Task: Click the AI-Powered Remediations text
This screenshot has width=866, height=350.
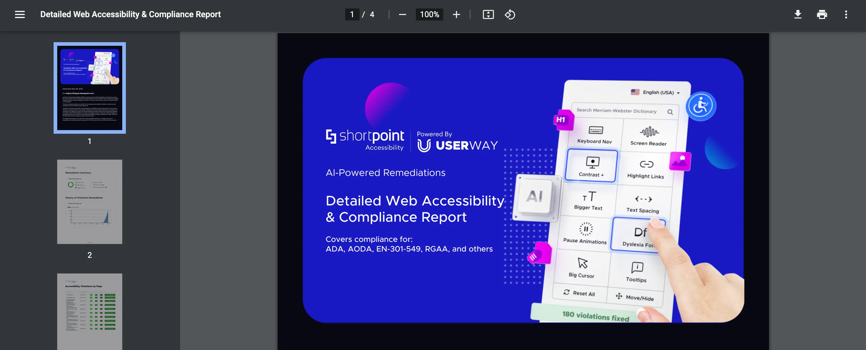Action: tap(385, 173)
